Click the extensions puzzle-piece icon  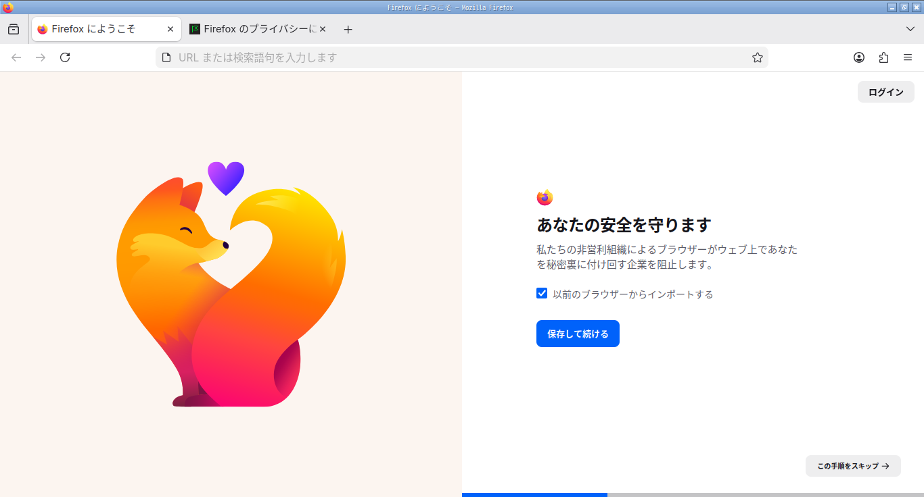coord(883,57)
